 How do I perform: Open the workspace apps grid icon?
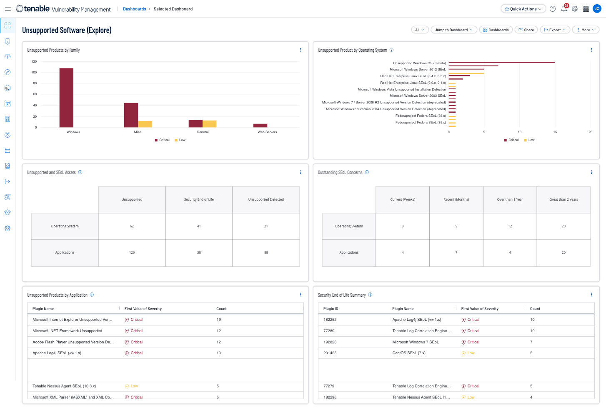click(586, 9)
